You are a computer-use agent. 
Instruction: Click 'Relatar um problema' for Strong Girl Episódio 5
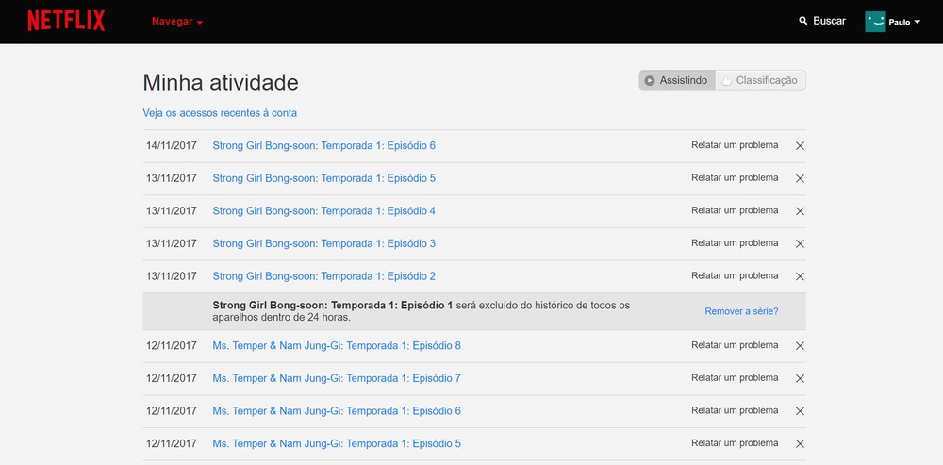click(735, 177)
